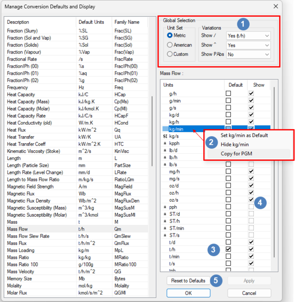This screenshot has width=295, height=302.
Task: Select the Fraction (Slurry) row
Action: pyautogui.click(x=77, y=31)
